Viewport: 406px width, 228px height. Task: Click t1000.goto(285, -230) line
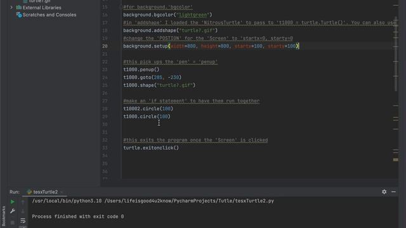pos(152,77)
